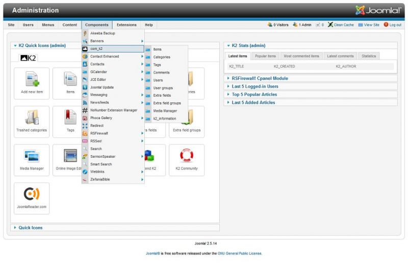The height and width of the screenshot is (263, 408).
Task: Click the messages envelope icon
Action: [318, 25]
